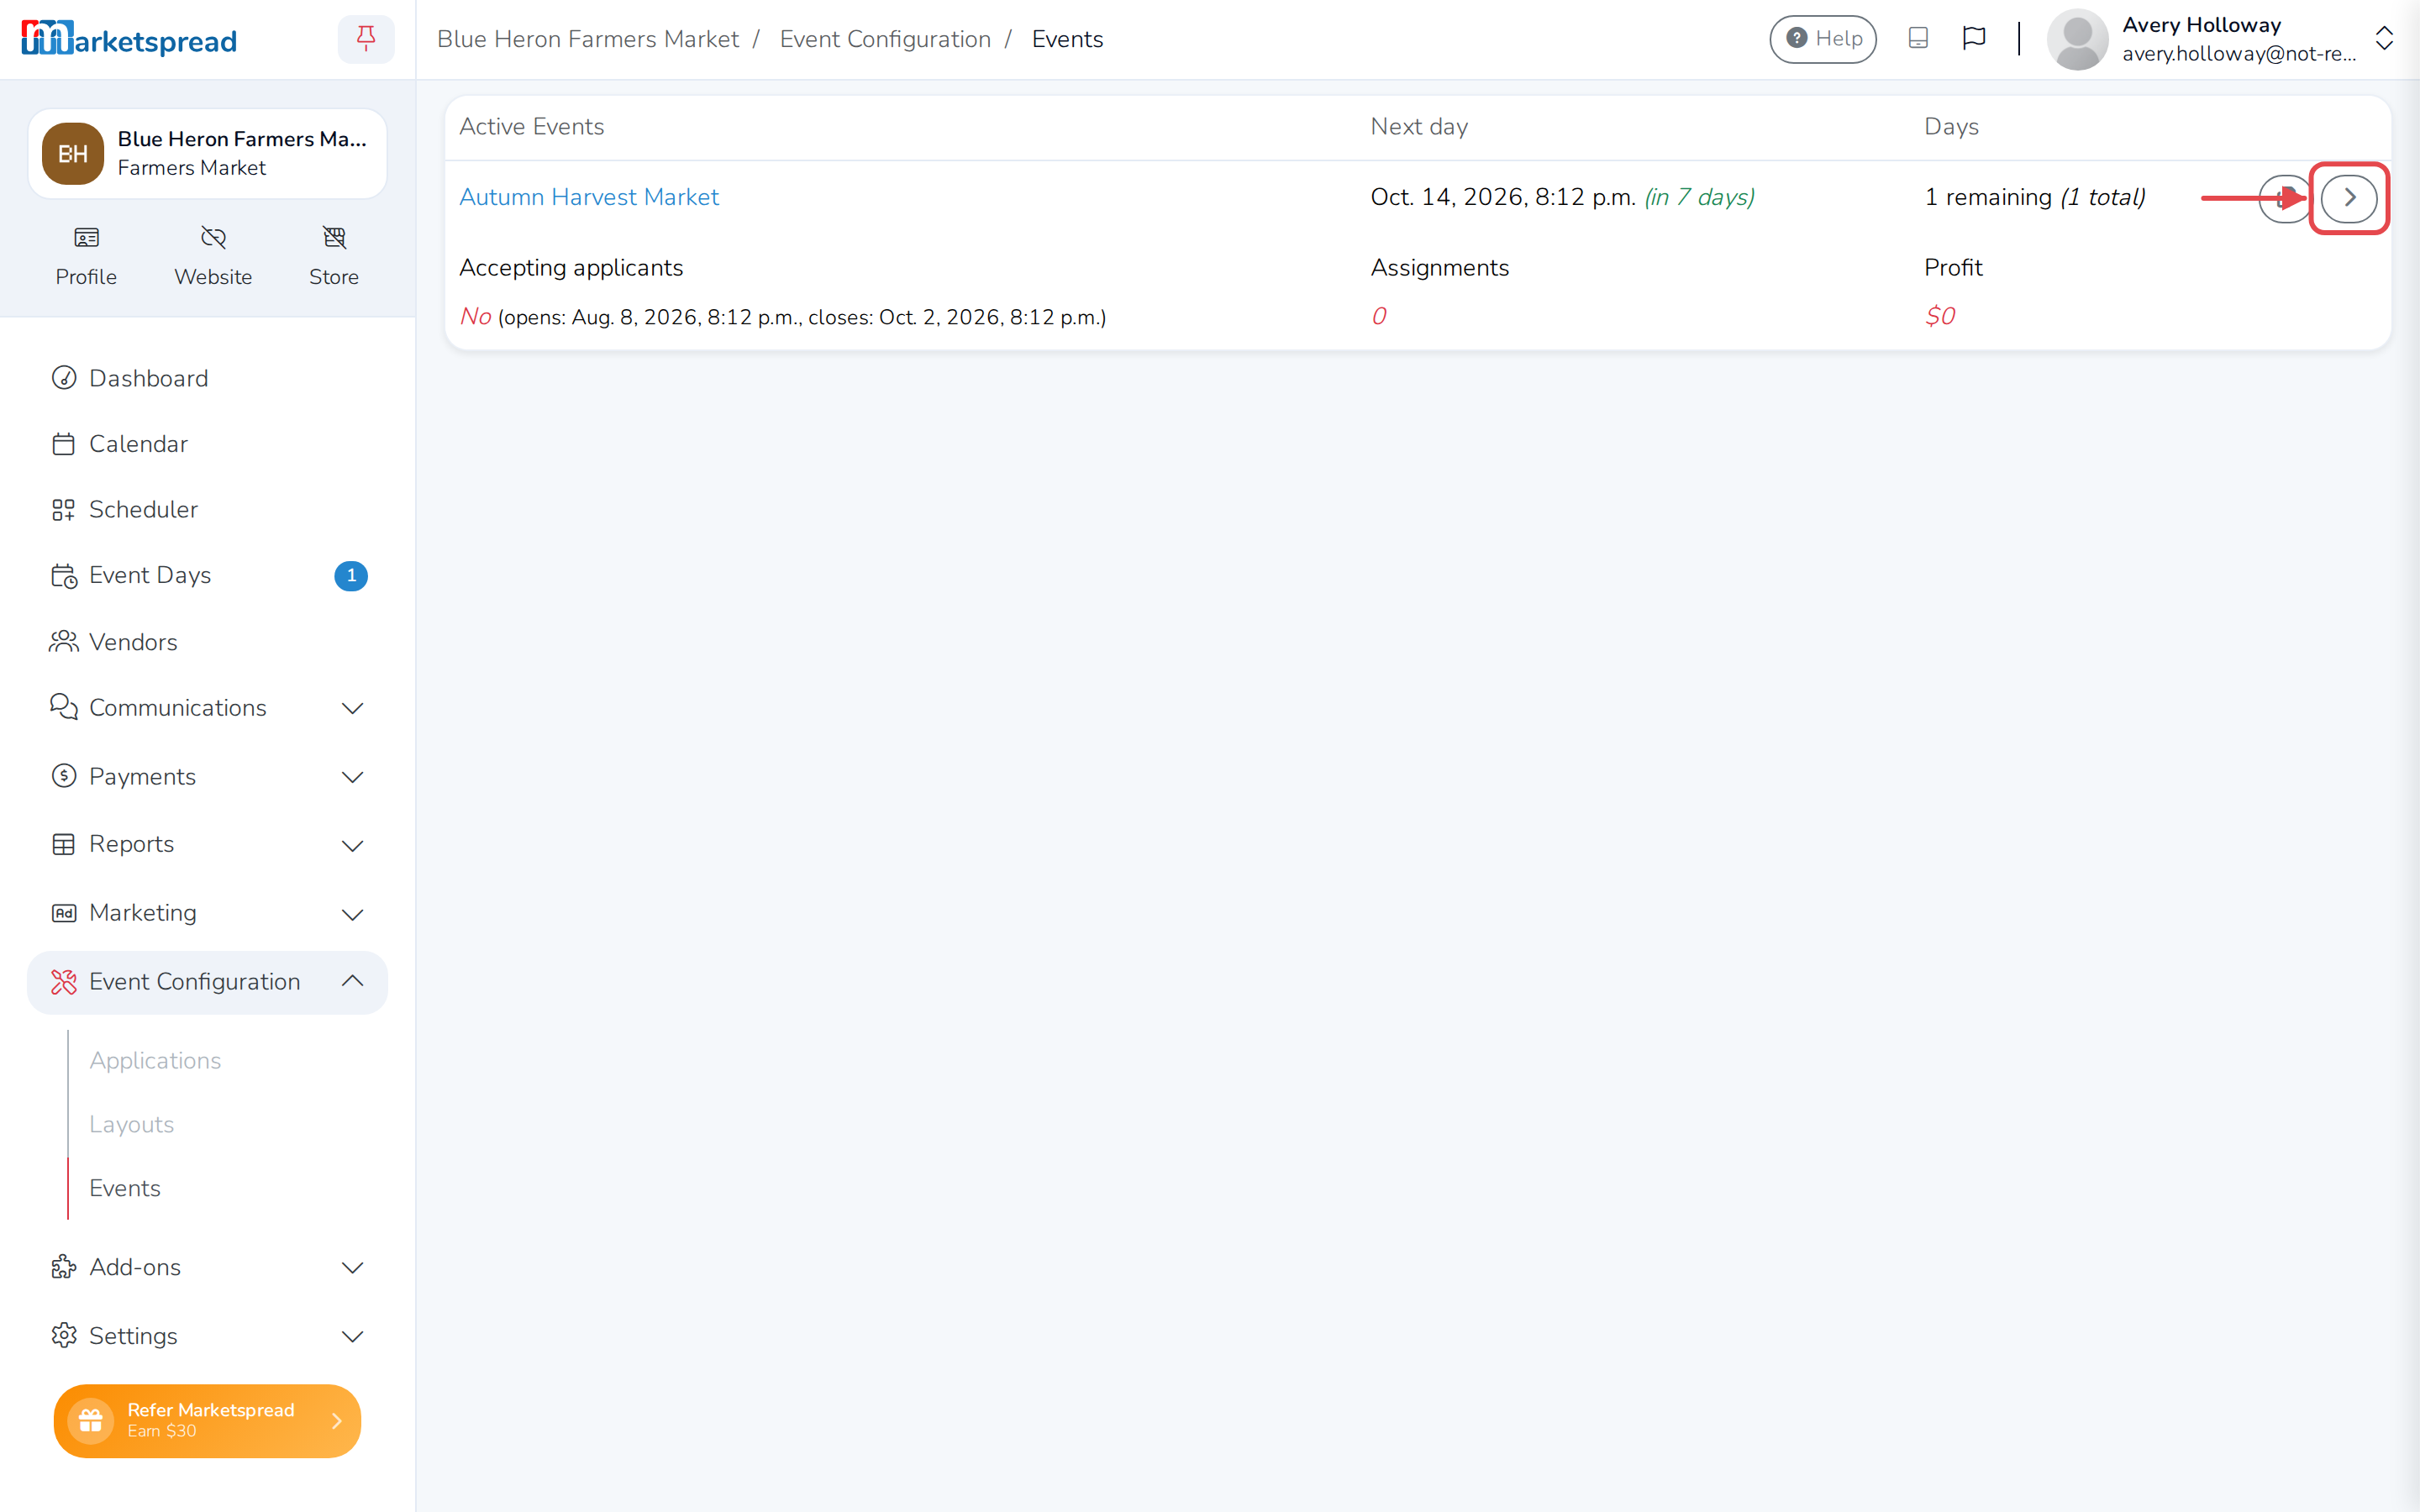This screenshot has height=1512, width=2420.
Task: Select Layouts under Event Configuration
Action: [x=131, y=1124]
